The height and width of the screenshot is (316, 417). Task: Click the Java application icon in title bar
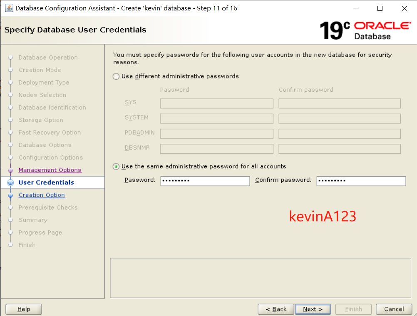(x=9, y=8)
